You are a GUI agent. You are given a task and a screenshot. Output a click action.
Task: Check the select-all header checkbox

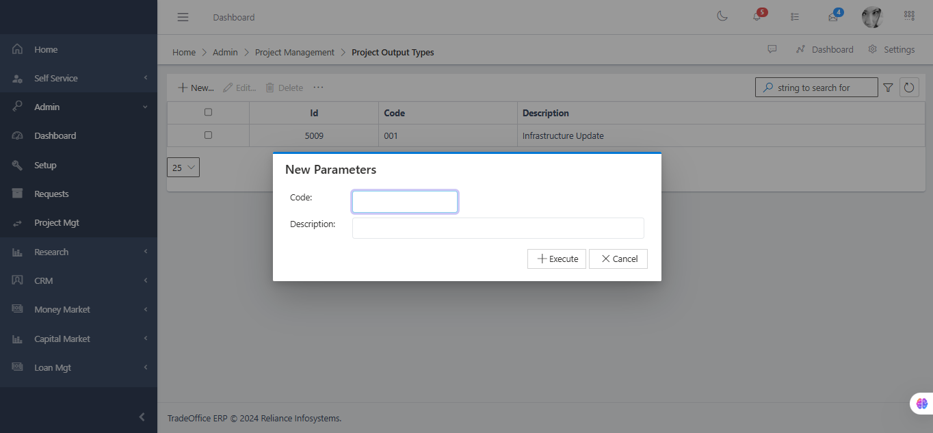(x=208, y=112)
